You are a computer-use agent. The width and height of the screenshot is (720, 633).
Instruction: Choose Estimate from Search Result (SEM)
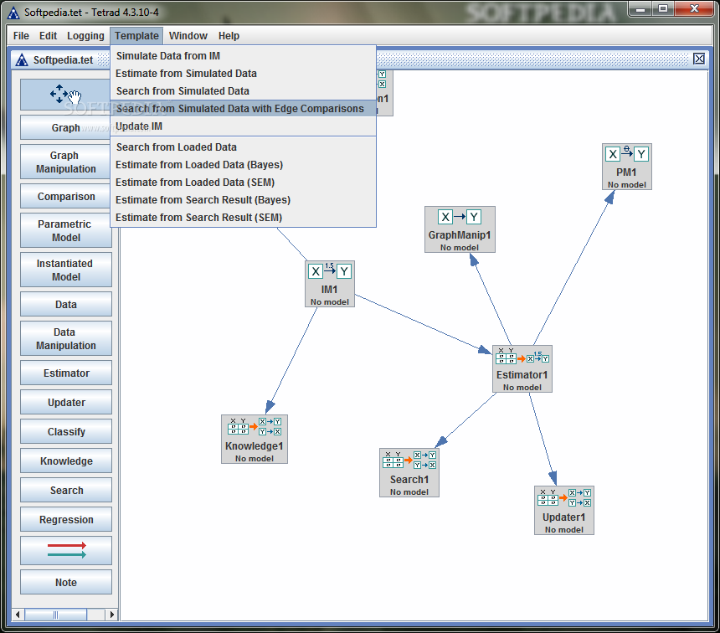click(244, 217)
